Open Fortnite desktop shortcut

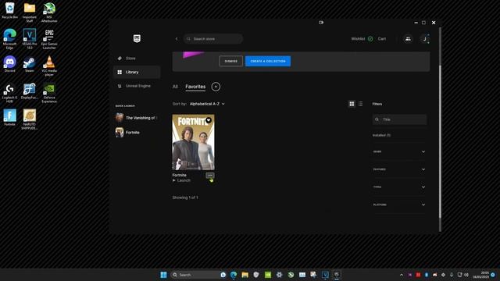pyautogui.click(x=10, y=117)
